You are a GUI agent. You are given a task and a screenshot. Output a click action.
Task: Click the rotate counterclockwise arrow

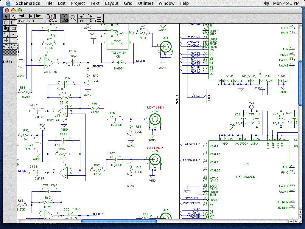tap(82, 16)
